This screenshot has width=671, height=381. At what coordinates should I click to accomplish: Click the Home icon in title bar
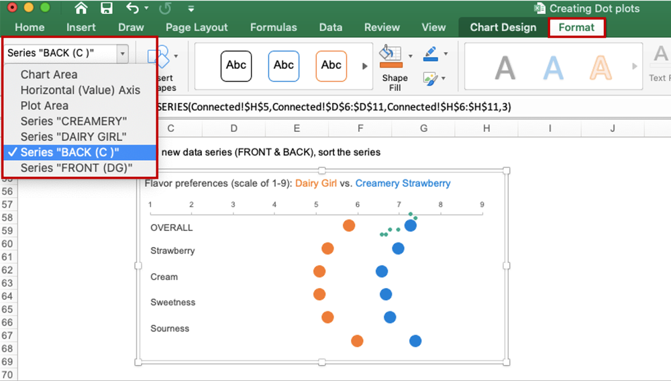point(81,8)
